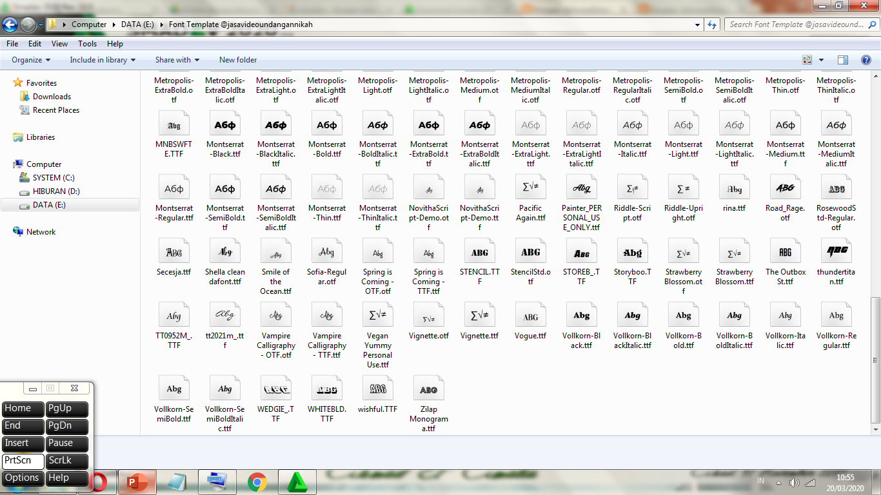
Task: Open the Tools menu
Action: tap(88, 44)
